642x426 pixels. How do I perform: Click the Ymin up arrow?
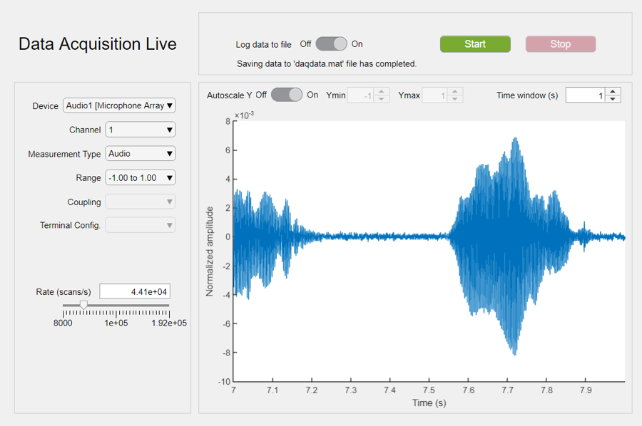382,91
